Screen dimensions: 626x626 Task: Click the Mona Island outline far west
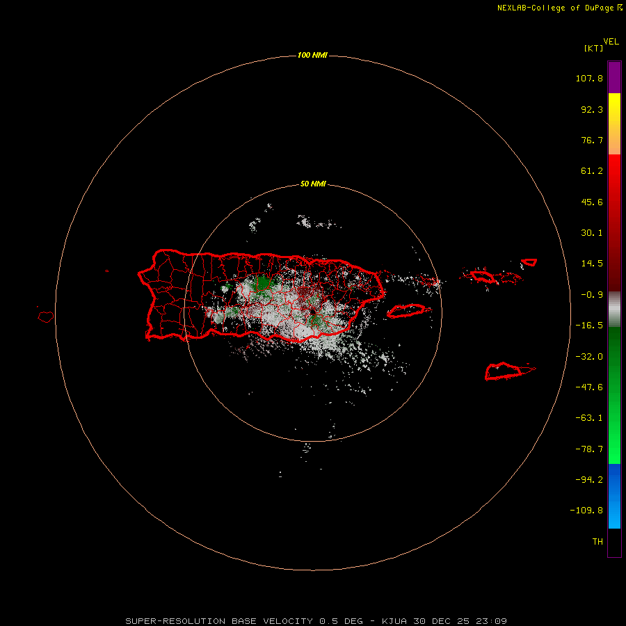pos(46,317)
